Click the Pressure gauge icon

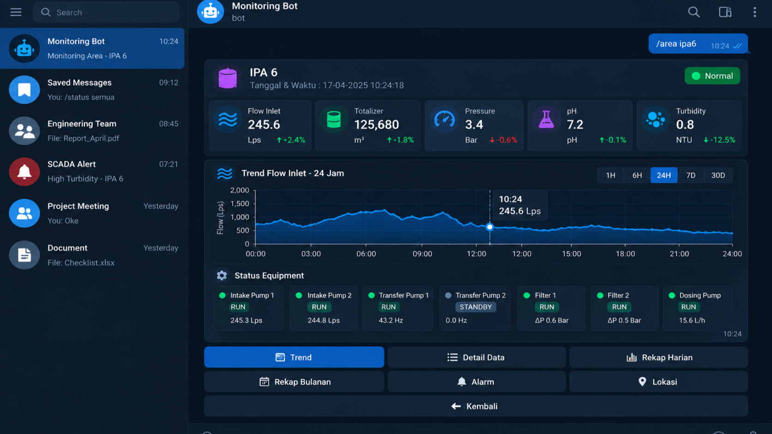[445, 119]
